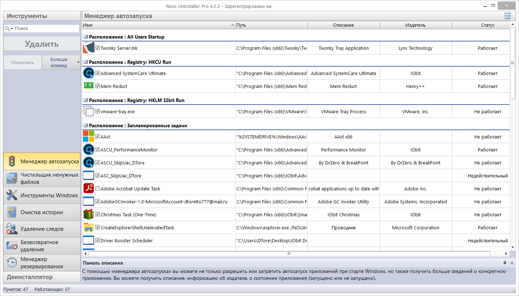Click the backup manager clock icon
This screenshot has width=519, height=296.
tap(12, 263)
